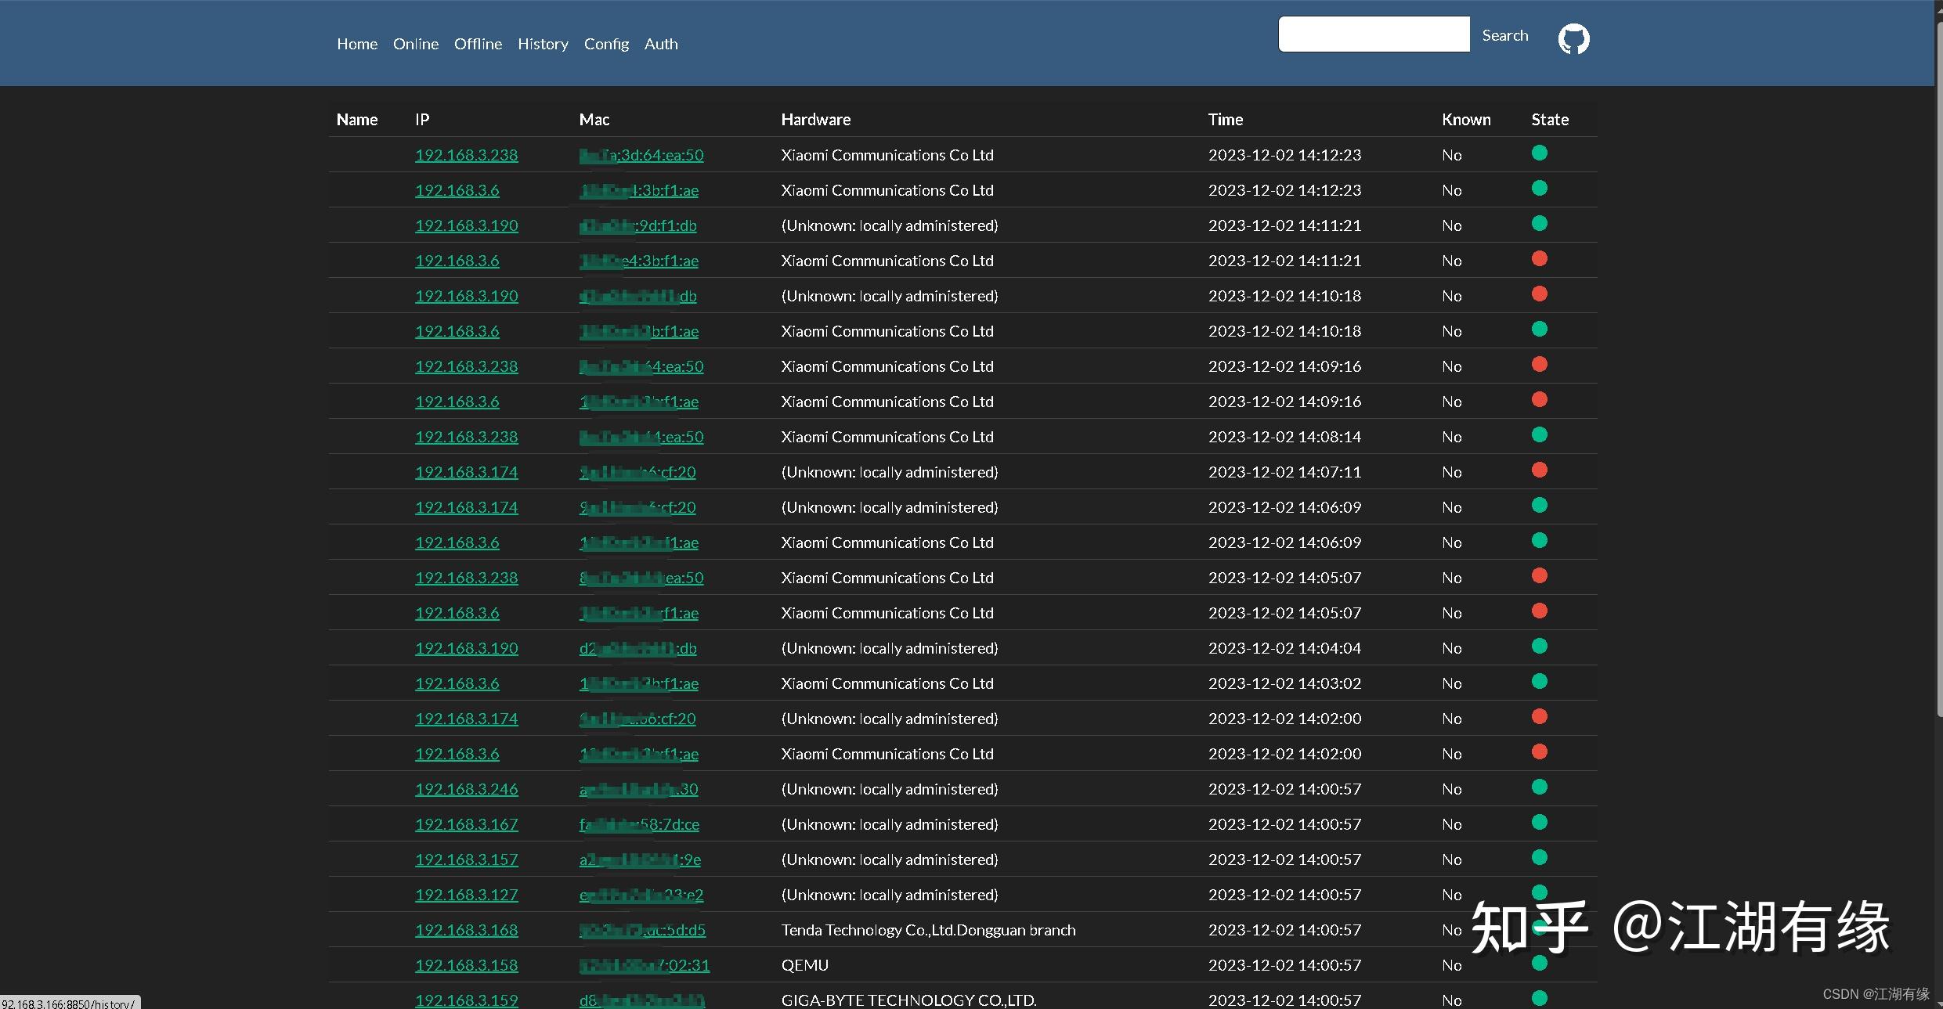Toggle state dot for 192.168.3.190 at 14:10:18

pos(1540,294)
